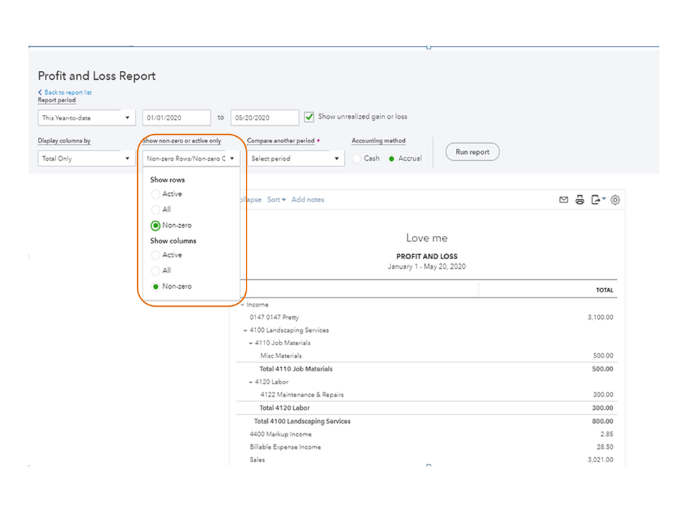This screenshot has width=688, height=515.
Task: Click the Run report button
Action: click(472, 152)
